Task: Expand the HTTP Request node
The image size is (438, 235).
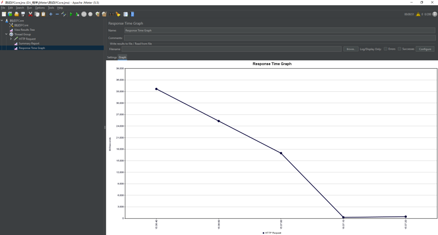Action: click(x=11, y=39)
